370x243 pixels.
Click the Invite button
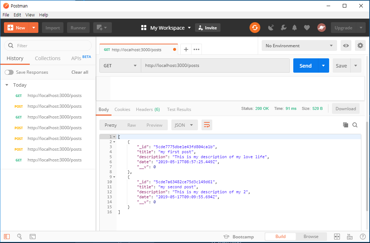(x=208, y=28)
